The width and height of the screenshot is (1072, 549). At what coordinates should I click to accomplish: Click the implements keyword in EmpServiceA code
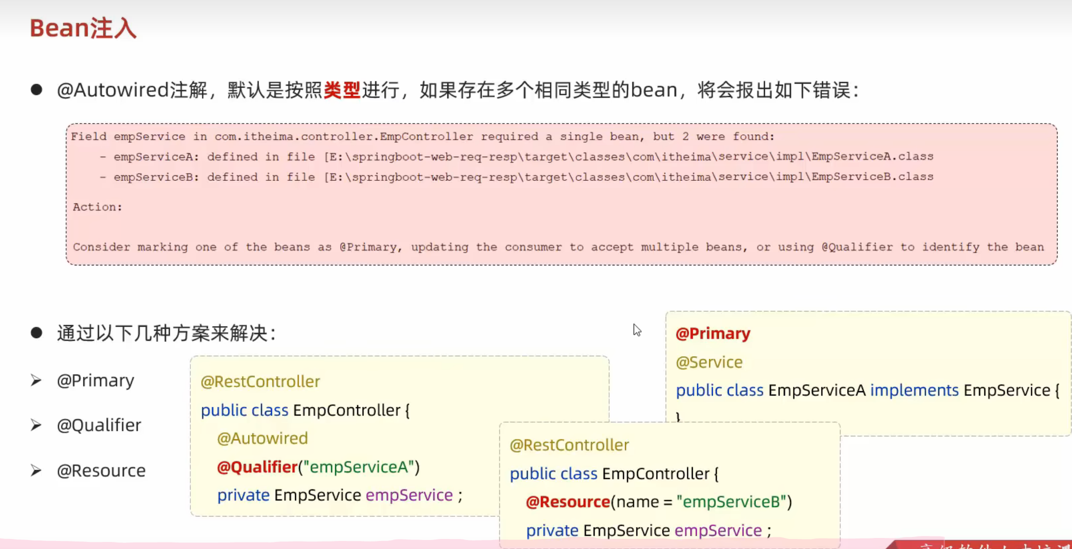click(914, 390)
